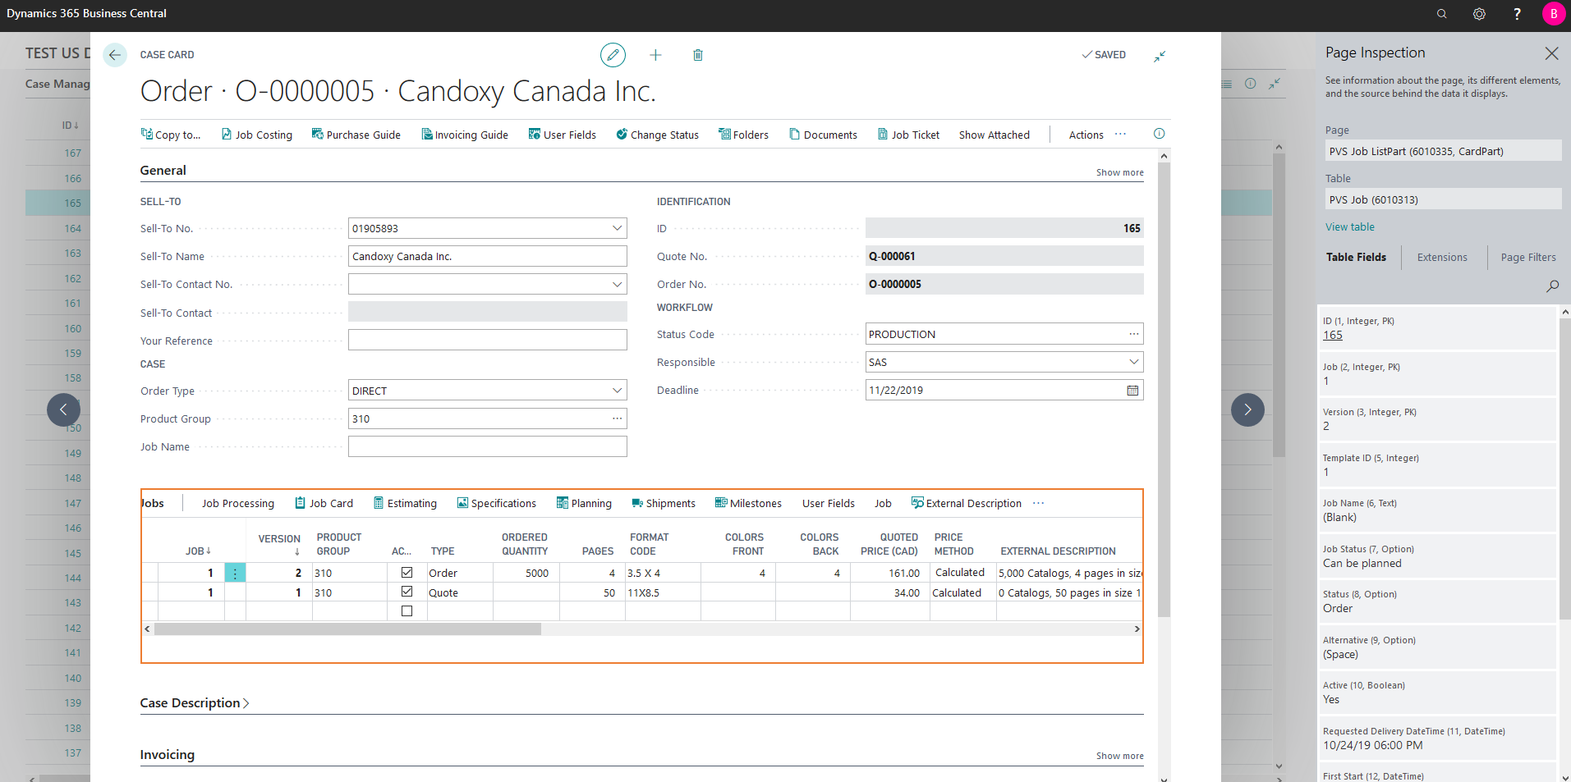Click the ID value 165 link in inspection
This screenshot has height=782, width=1571.
coord(1332,335)
